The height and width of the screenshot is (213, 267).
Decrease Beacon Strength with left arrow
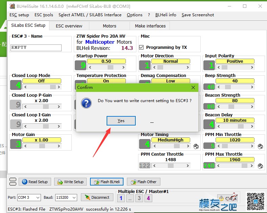point(219,107)
